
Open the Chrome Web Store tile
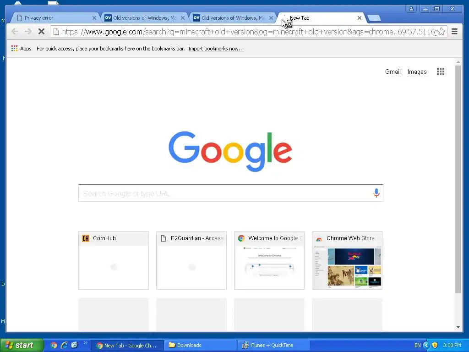[x=347, y=260]
